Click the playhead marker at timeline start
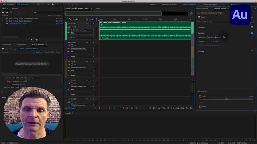This screenshot has height=144, width=257. (x=99, y=20)
